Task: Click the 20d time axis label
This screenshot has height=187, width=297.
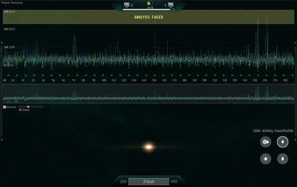Action: 204,80
